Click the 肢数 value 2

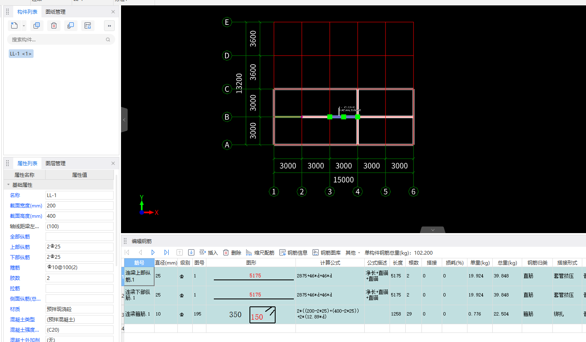click(80, 278)
